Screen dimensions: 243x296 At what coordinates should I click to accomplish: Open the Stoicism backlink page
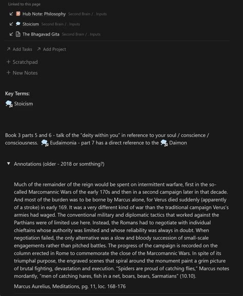click(31, 24)
